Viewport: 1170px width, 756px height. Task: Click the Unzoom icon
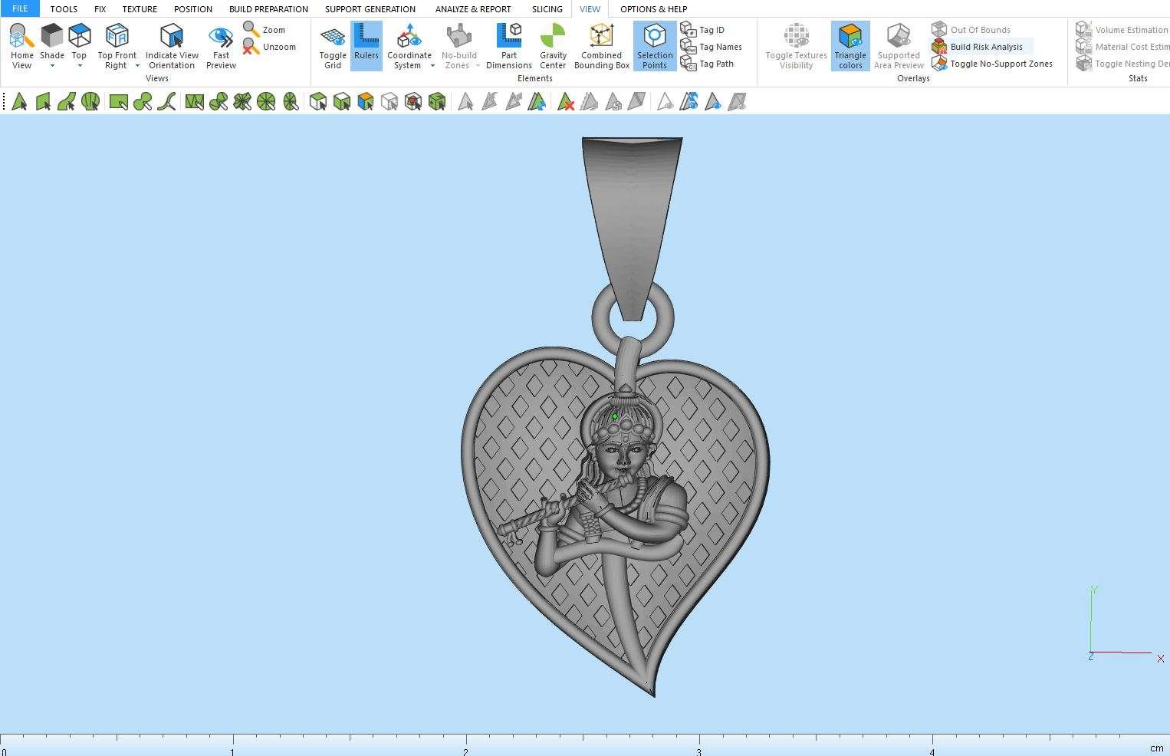[251, 47]
